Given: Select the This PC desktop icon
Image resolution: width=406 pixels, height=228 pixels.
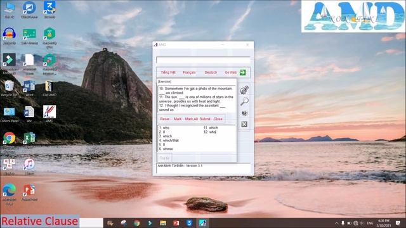Looking at the screenshot, I should pyautogui.click(x=10, y=10).
